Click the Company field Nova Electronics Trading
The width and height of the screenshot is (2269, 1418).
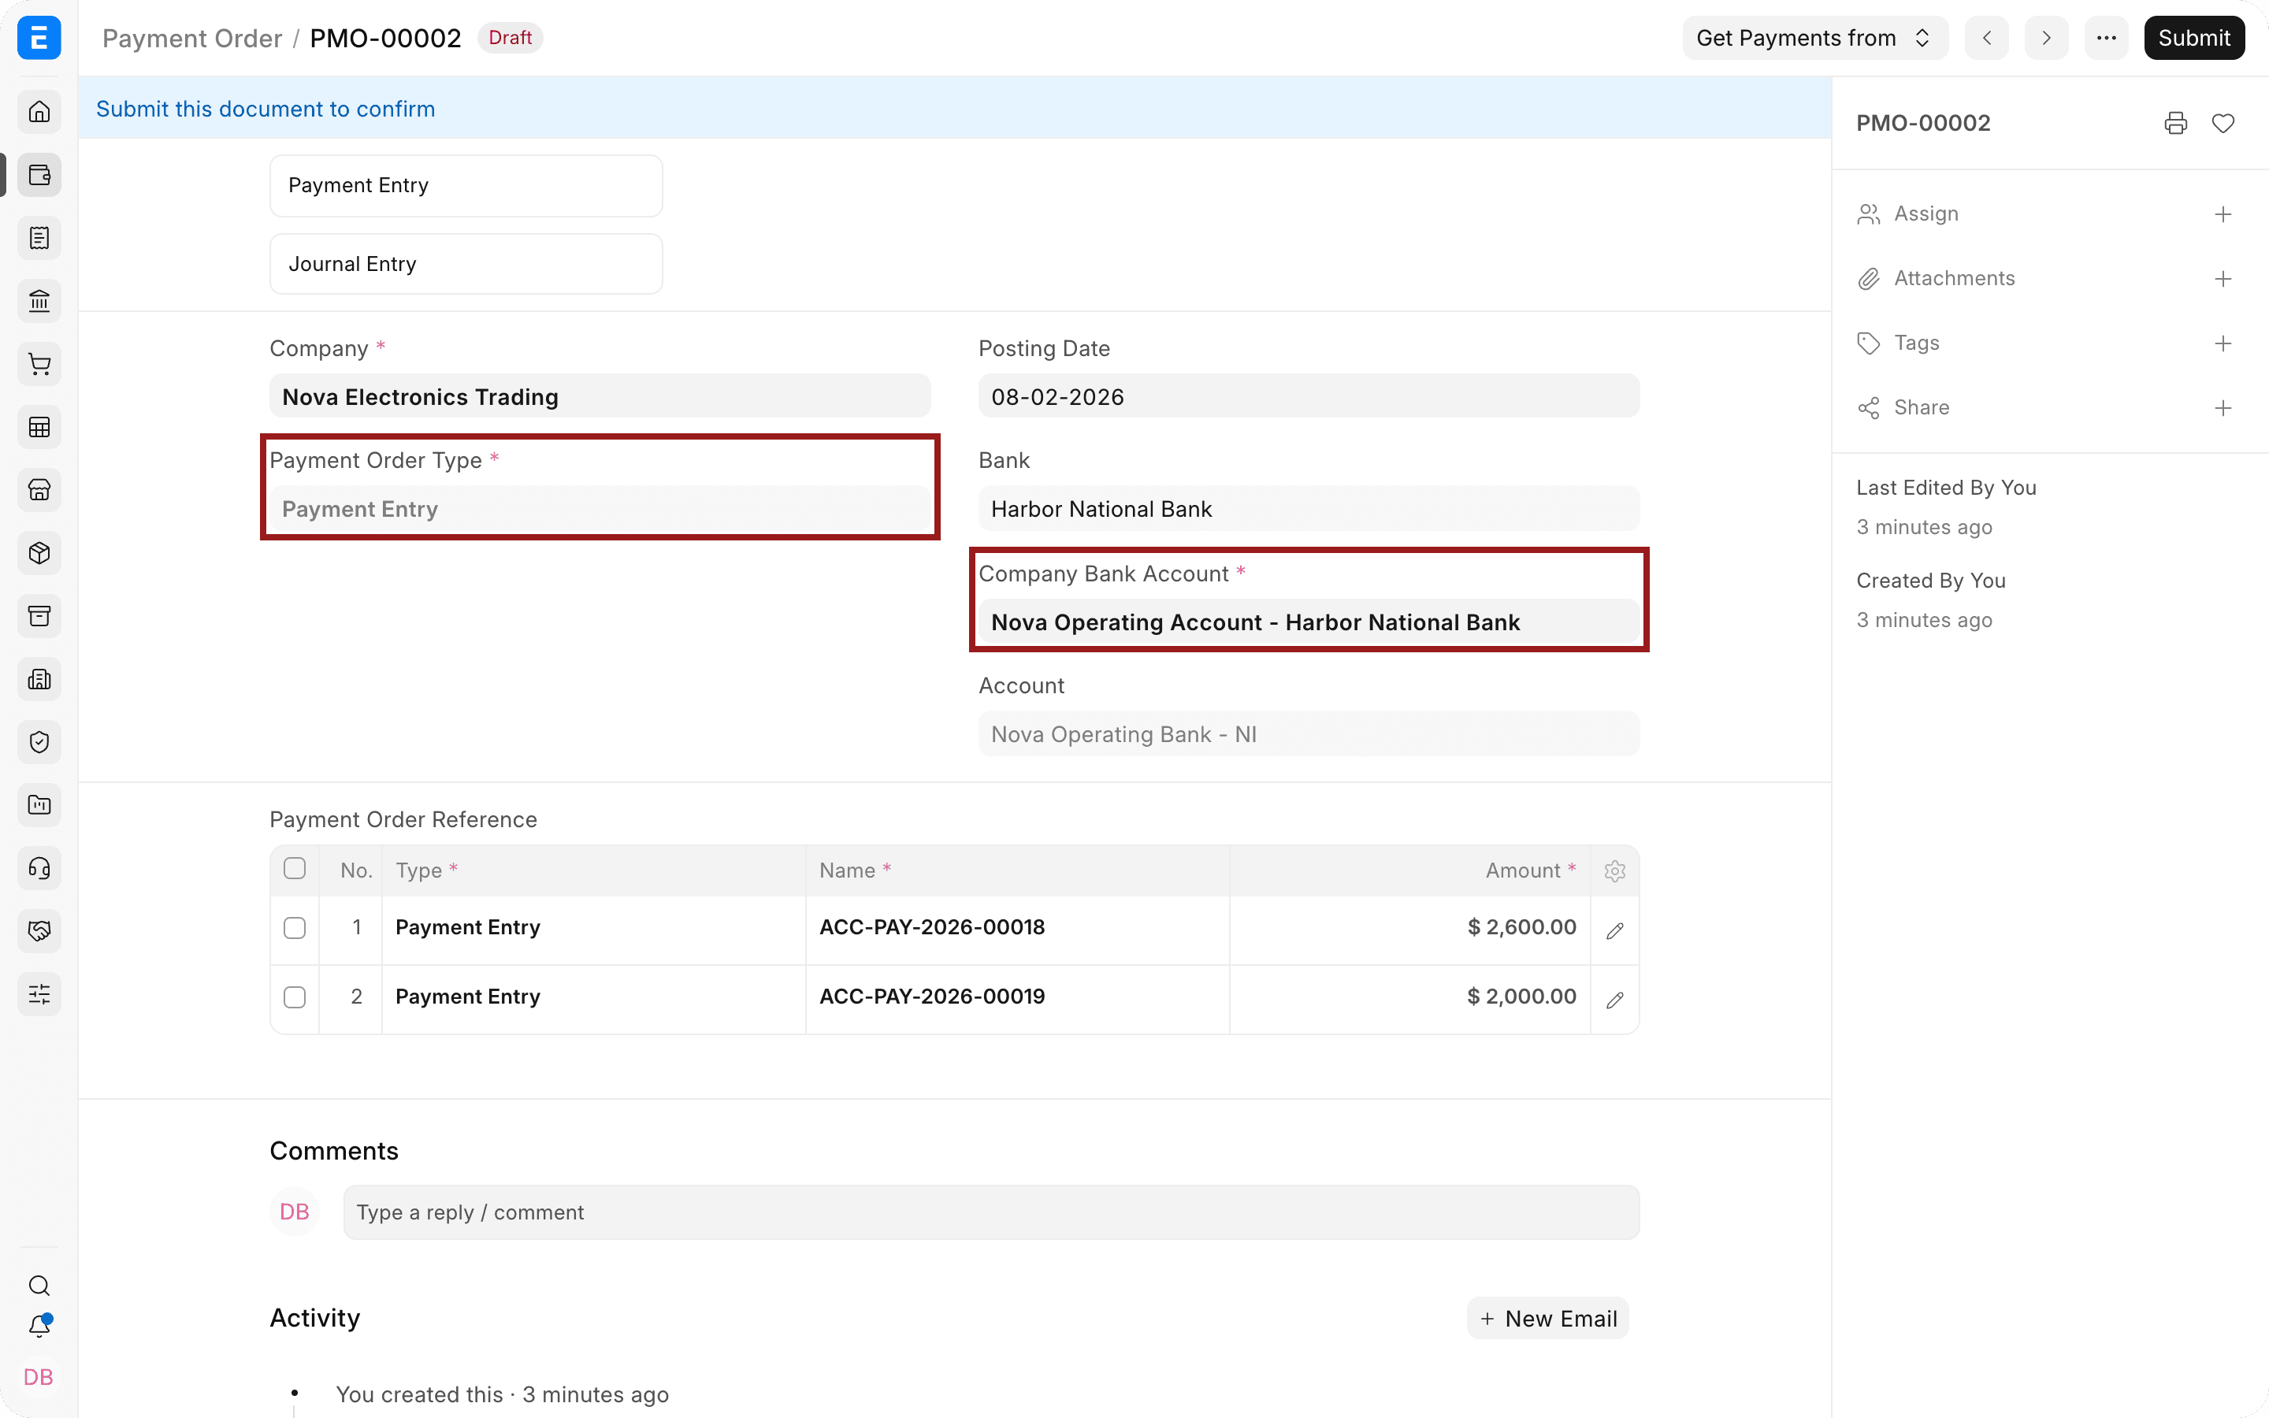click(x=600, y=397)
